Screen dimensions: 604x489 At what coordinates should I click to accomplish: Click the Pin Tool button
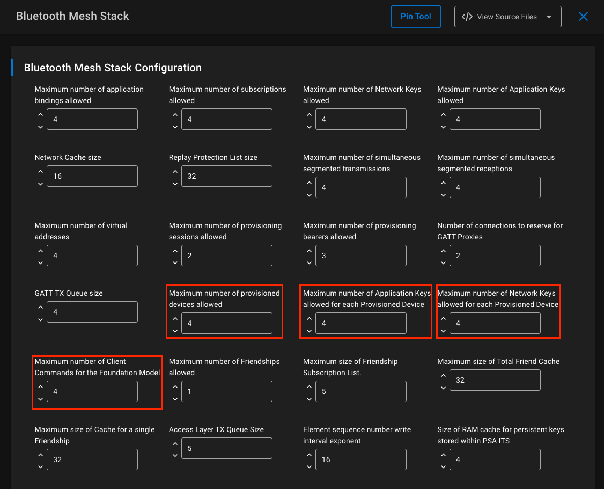416,17
